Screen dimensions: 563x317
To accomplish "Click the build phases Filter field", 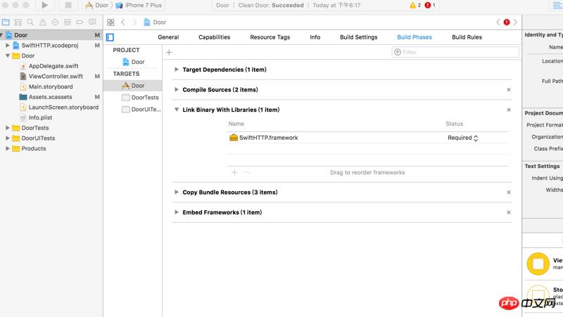I will coord(455,52).
